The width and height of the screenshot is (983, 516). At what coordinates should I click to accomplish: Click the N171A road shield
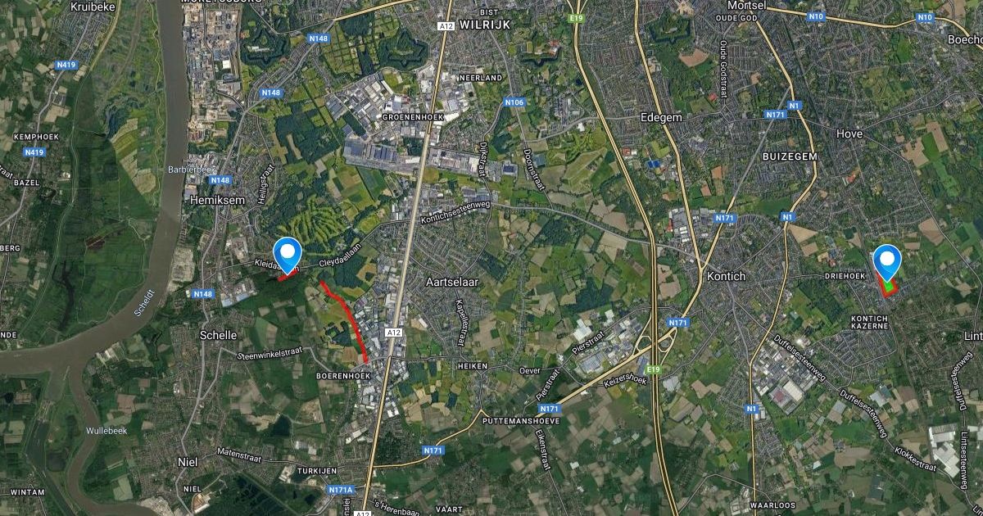point(342,490)
